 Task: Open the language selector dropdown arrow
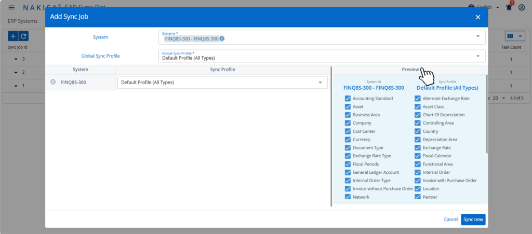pyautogui.click(x=497, y=7)
